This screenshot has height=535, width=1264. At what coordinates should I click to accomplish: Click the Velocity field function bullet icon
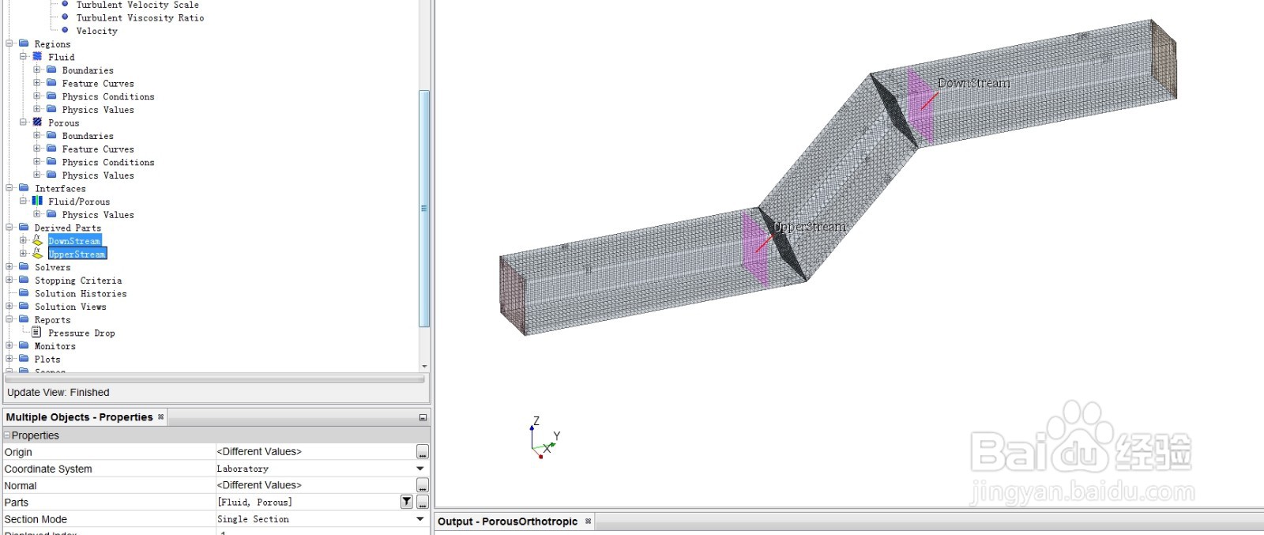[65, 30]
